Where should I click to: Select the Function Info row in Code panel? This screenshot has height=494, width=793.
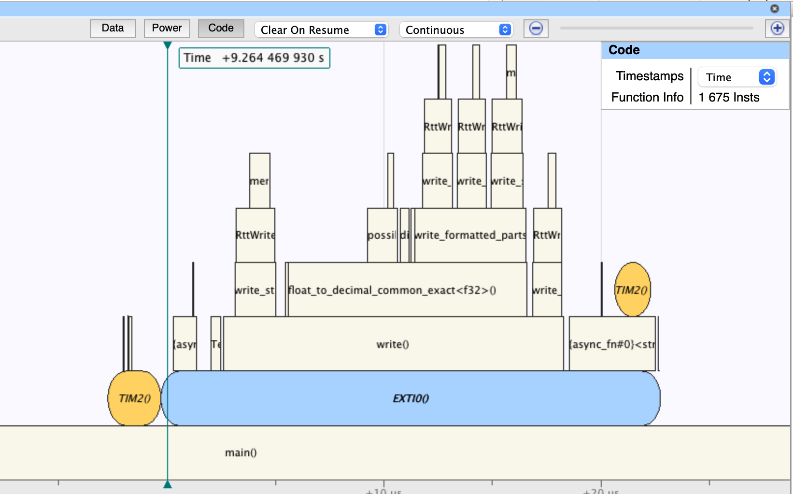[648, 97]
